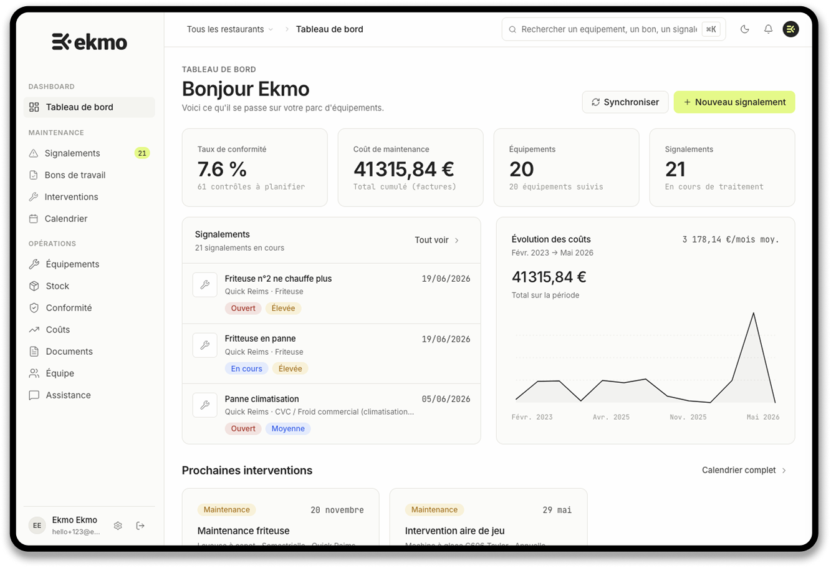This screenshot has height=568, width=831.
Task: Expand the Tous les restaurants dropdown
Action: (x=230, y=29)
